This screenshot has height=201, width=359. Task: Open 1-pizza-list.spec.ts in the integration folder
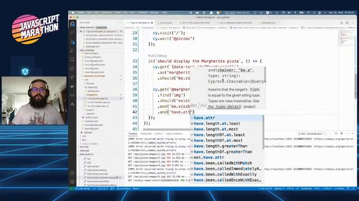pyautogui.click(x=97, y=98)
